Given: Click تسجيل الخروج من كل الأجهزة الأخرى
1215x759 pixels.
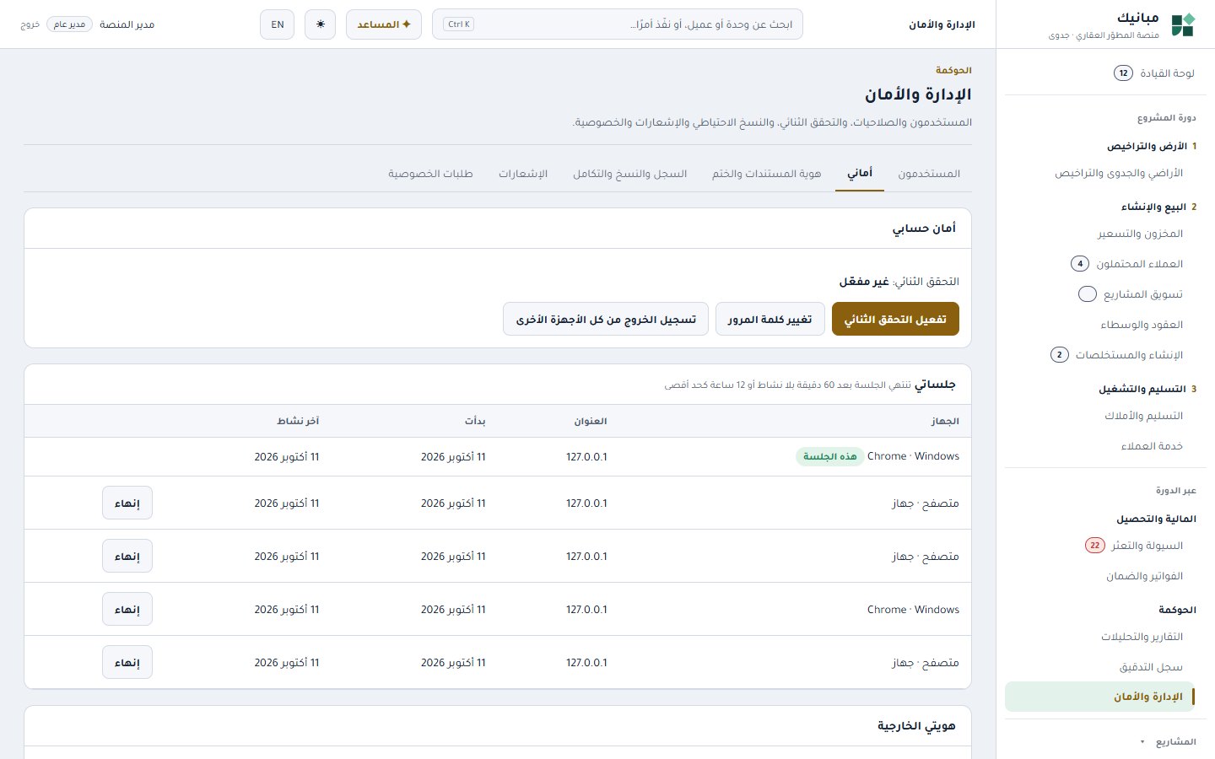Looking at the screenshot, I should click(606, 319).
